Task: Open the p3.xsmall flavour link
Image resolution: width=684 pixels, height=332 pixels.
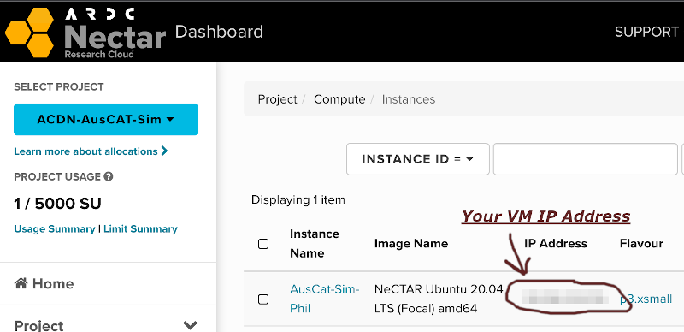Action: (x=646, y=299)
